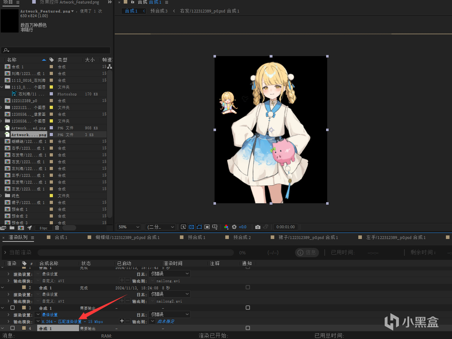The image size is (452, 339).
Task: Open the 日志 dropdown for queue item 2
Action: (169, 294)
